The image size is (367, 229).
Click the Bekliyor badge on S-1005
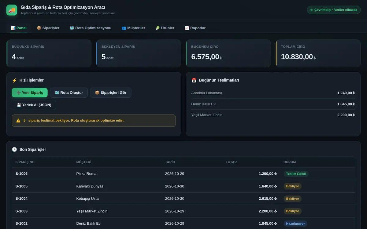click(x=293, y=186)
